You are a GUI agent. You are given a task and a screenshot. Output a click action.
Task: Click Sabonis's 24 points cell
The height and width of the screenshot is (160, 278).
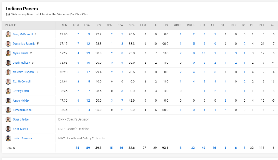[x=263, y=44]
